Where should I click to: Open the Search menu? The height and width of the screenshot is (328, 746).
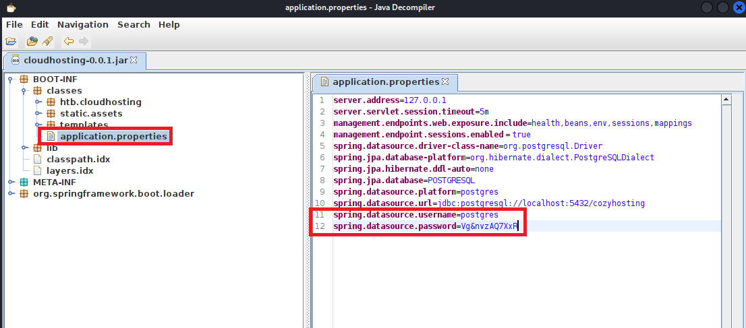point(134,24)
